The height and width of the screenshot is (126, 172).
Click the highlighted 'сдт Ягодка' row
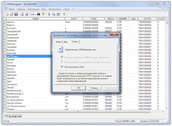pos(29,56)
